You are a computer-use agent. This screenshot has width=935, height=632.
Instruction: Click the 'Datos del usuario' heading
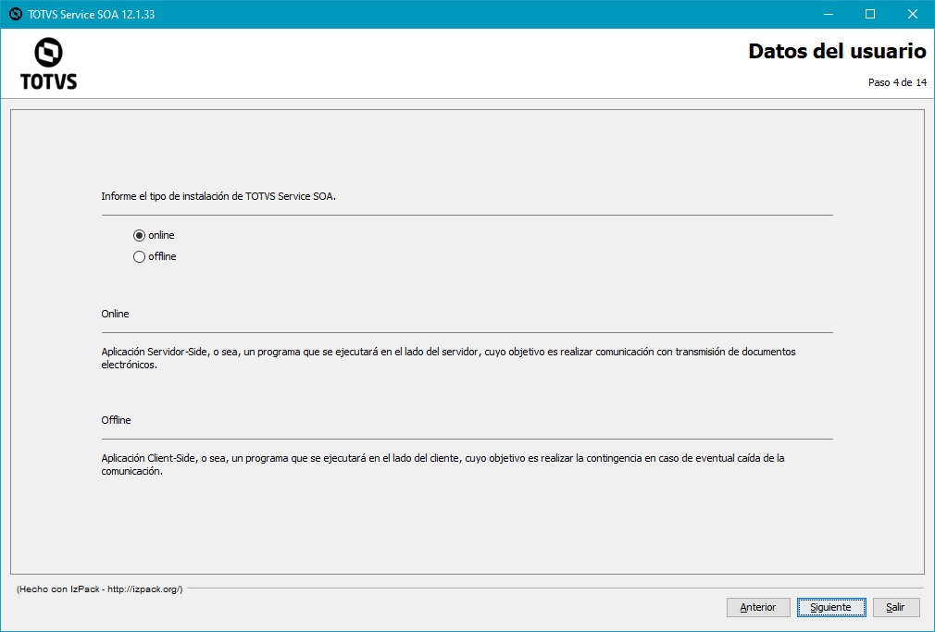pyautogui.click(x=837, y=51)
